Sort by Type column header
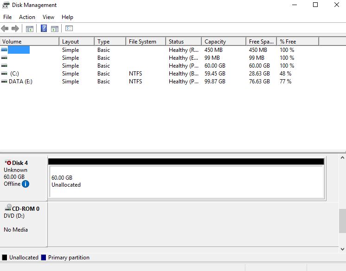346x271 pixels. pyautogui.click(x=110, y=41)
